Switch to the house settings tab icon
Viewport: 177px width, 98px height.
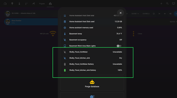point(50,4)
